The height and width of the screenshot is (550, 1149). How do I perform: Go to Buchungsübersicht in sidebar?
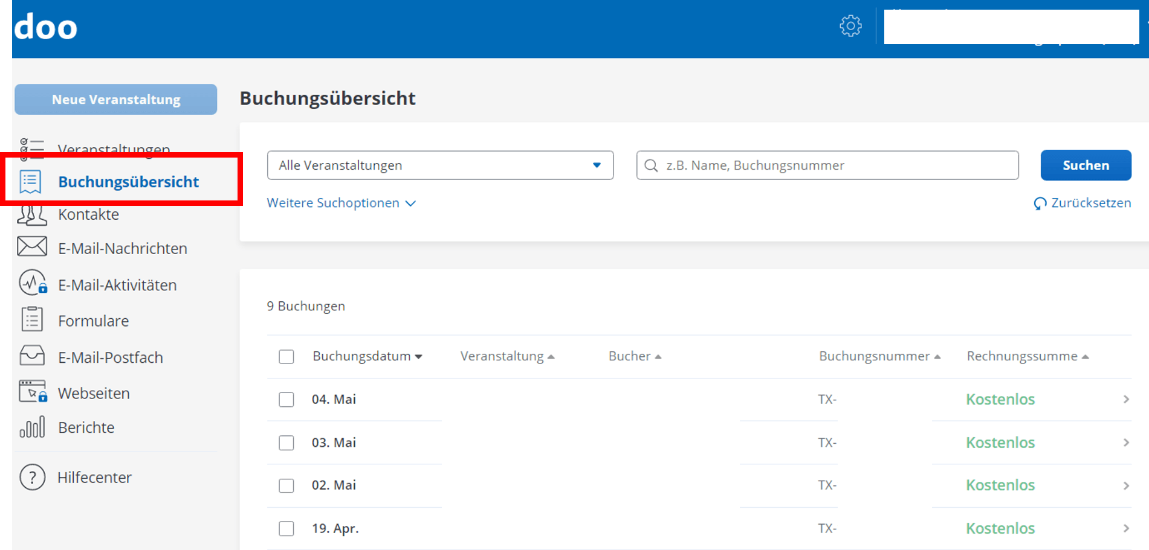pos(128,182)
